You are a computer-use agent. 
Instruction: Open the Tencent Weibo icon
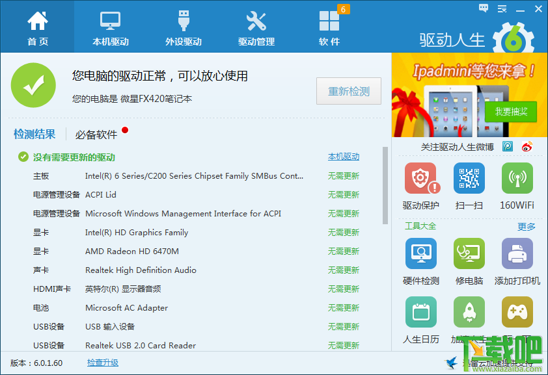(x=508, y=146)
